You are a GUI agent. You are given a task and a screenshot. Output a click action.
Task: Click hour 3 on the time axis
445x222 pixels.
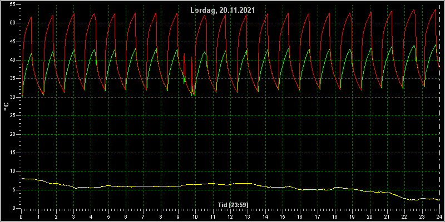(73, 217)
